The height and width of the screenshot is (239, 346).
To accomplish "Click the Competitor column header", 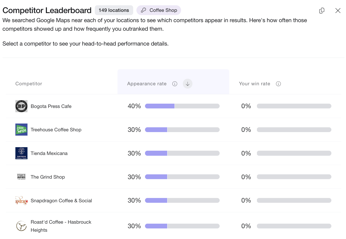I will click(x=29, y=84).
